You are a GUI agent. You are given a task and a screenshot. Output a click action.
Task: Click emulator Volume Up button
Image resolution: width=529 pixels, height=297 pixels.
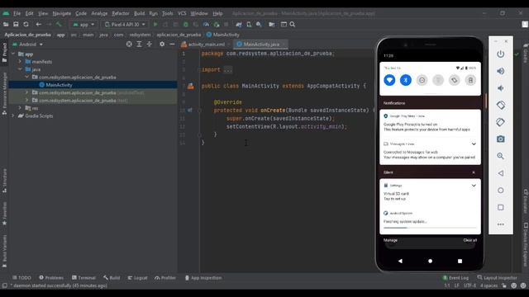point(501,71)
